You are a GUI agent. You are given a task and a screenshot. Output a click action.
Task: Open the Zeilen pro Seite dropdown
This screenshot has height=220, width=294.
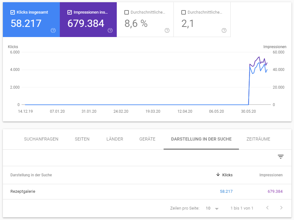click(212, 208)
